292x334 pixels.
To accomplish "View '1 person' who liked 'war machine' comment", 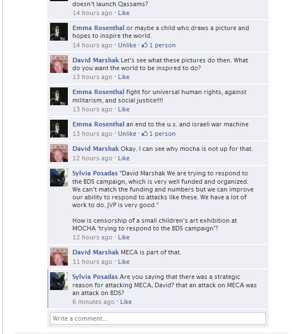I will tap(162, 134).
